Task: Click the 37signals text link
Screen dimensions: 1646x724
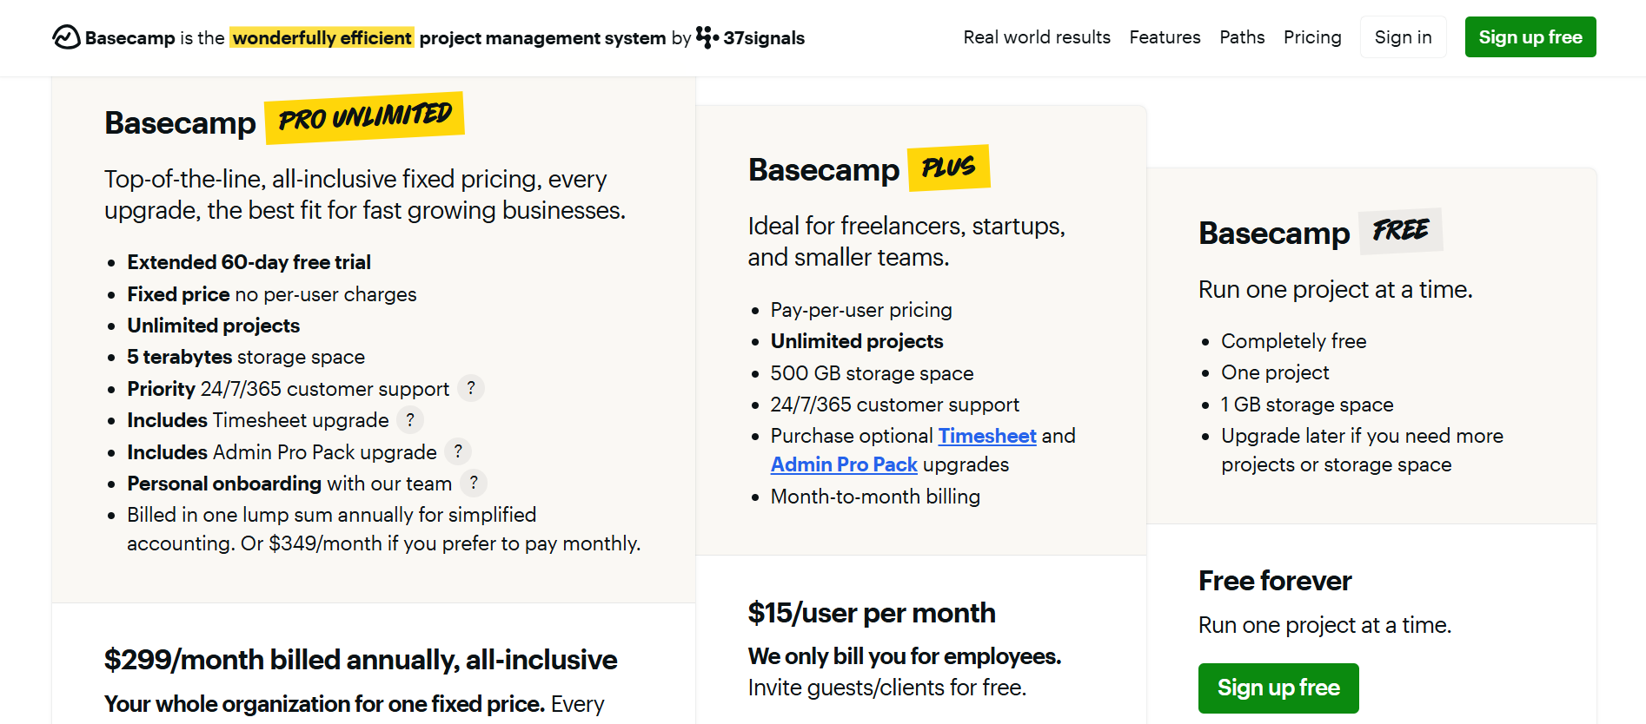Action: [x=764, y=37]
